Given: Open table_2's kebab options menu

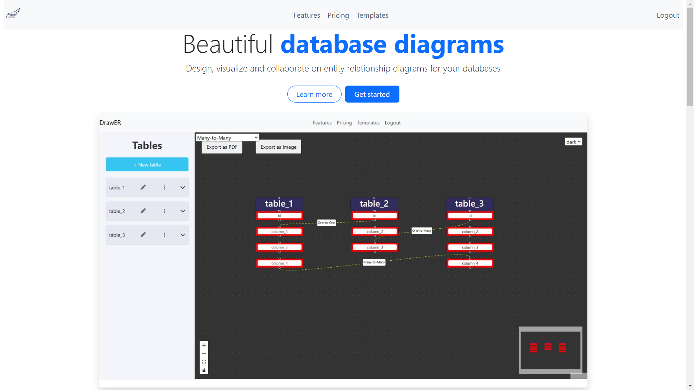Looking at the screenshot, I should click(165, 211).
